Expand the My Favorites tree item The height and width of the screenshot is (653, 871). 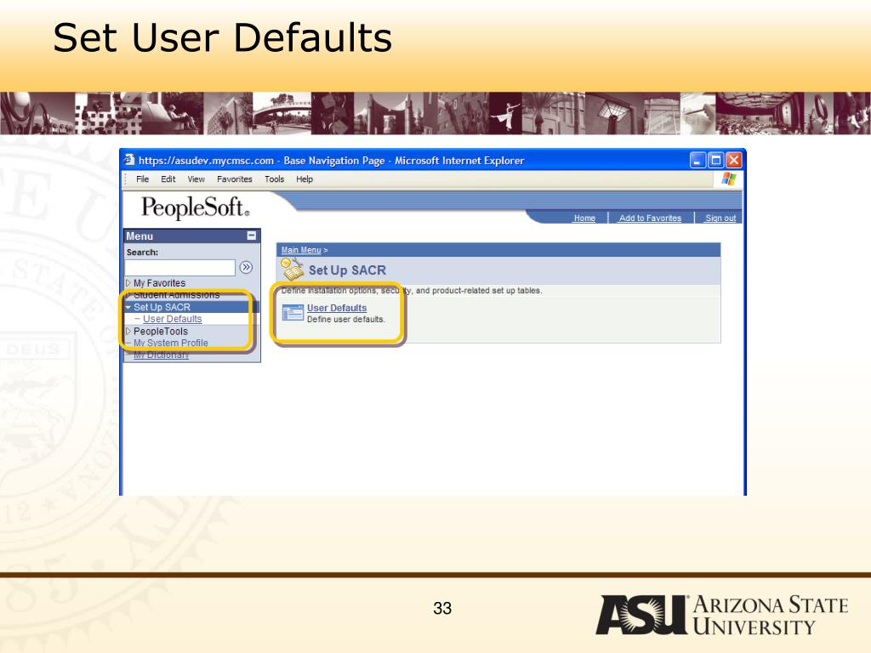(128, 282)
